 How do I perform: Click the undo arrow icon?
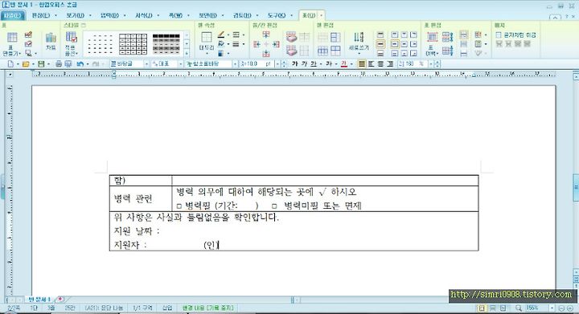[x=80, y=64]
